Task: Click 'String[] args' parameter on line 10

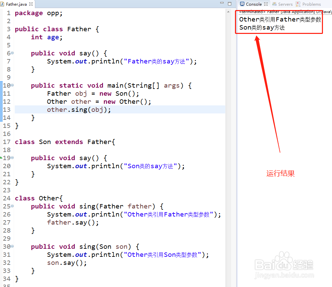Action: (153, 86)
